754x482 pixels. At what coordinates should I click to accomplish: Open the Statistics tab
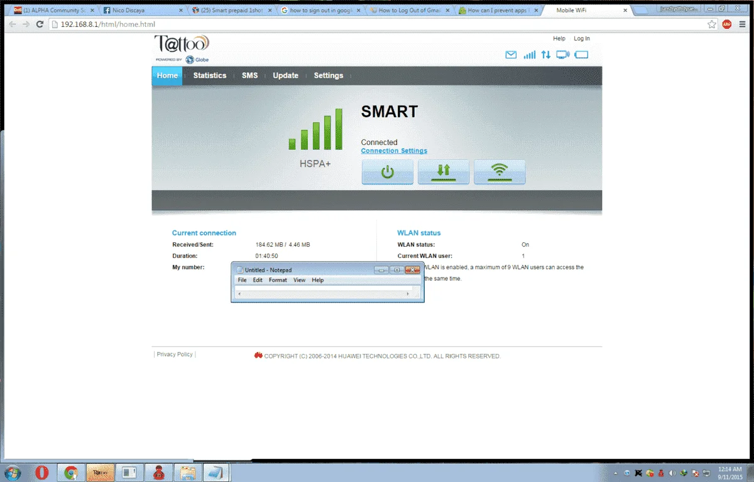210,75
